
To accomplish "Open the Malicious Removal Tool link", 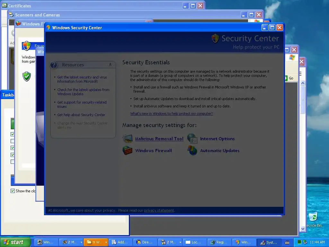I will coord(159,139).
